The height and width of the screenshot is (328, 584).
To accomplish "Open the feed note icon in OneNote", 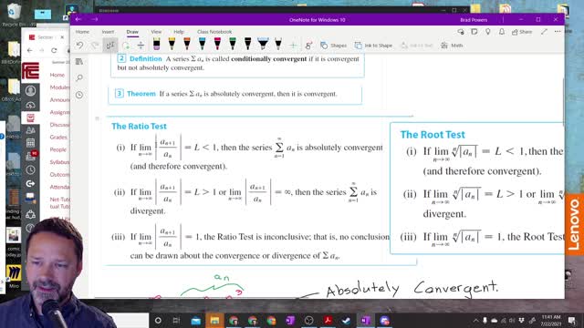I will coord(474,32).
